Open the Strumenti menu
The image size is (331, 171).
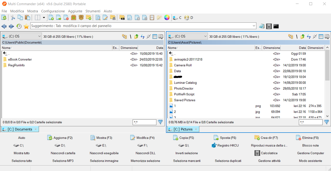pos(93,11)
